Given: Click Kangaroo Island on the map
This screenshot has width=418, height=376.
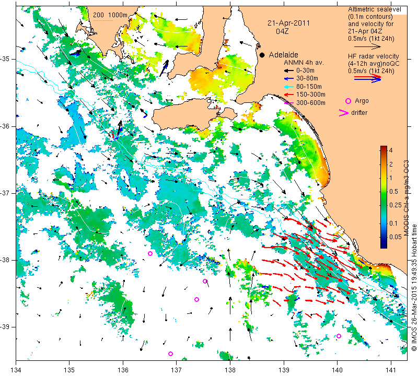Looking at the screenshot, I should (x=184, y=115).
